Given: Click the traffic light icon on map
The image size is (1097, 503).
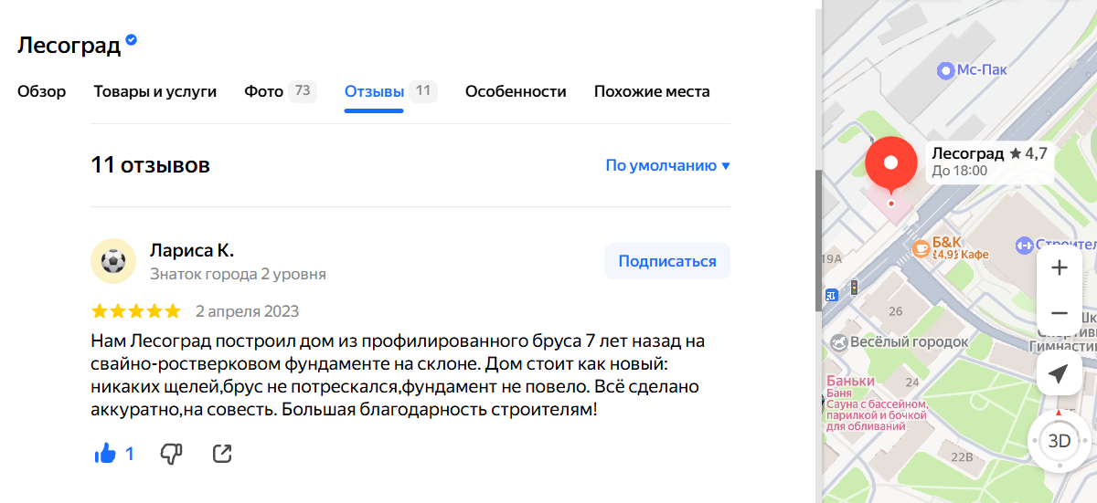Looking at the screenshot, I should coord(854,288).
